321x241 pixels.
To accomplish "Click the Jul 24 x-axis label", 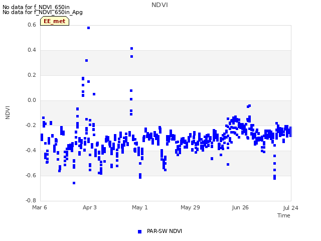I will (290, 208).
